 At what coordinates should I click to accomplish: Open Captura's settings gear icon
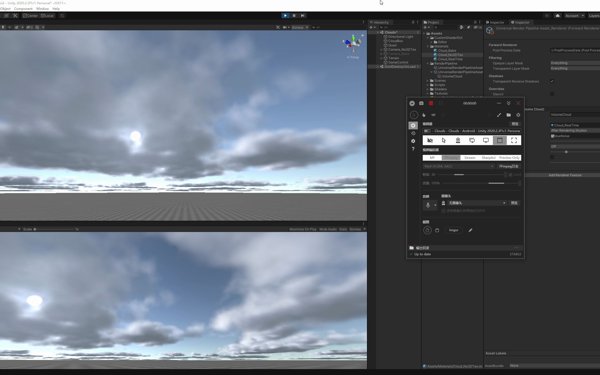coord(413,141)
